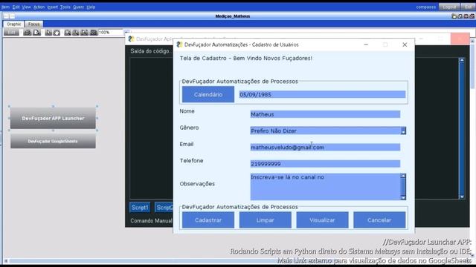Open the Edit menu

[x=16, y=7]
